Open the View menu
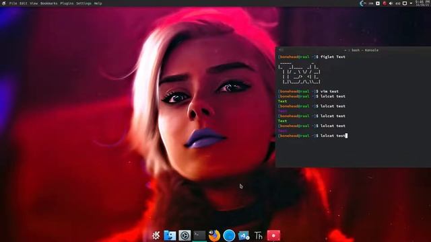The height and width of the screenshot is (242, 431). [x=34, y=3]
